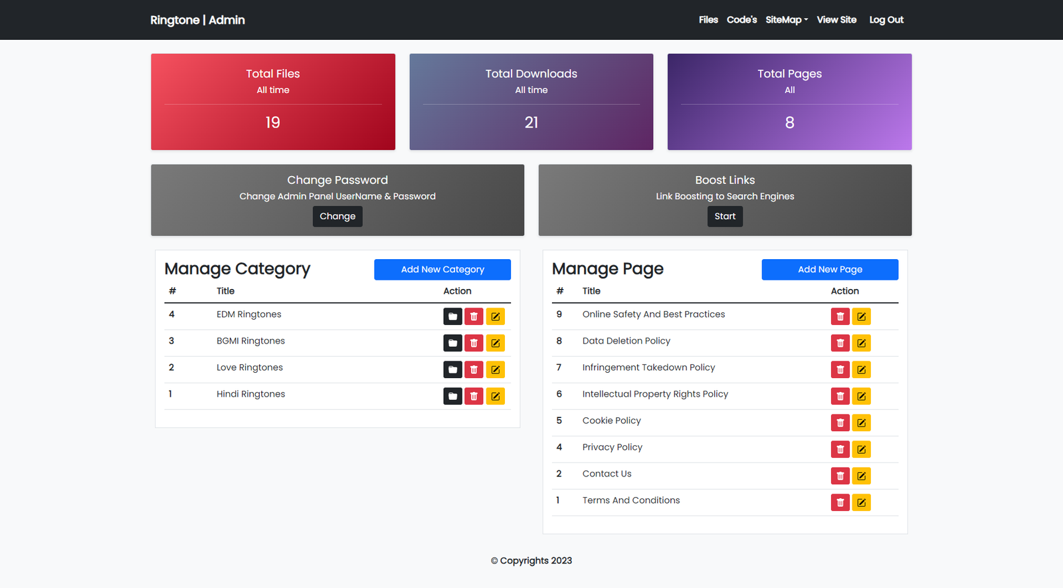Edit the EDM Ringtones category
The height and width of the screenshot is (588, 1063).
click(495, 316)
